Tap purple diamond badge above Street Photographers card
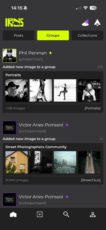The image size is (106, 230). click(x=67, y=125)
